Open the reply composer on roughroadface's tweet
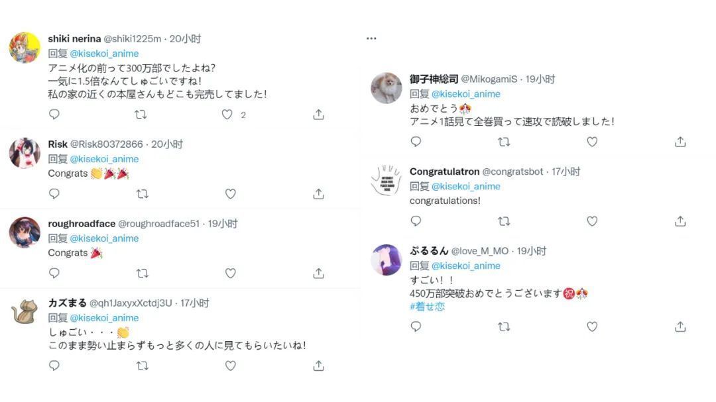Screen dimensions: 716x402 (x=54, y=273)
